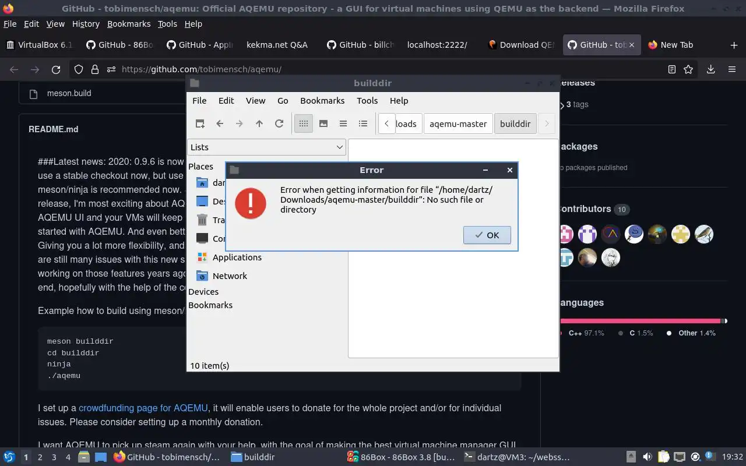The width and height of the screenshot is (746, 466).
Task: Go back in the file manager toolbar
Action: pos(220,123)
